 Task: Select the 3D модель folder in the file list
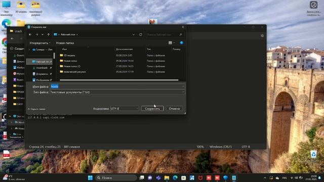coord(69,56)
